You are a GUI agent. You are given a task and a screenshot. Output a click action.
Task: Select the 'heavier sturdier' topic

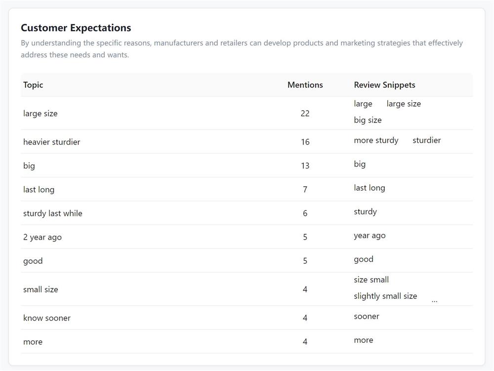(52, 142)
